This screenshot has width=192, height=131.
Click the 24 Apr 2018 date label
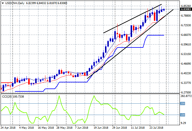click(x=8, y=128)
